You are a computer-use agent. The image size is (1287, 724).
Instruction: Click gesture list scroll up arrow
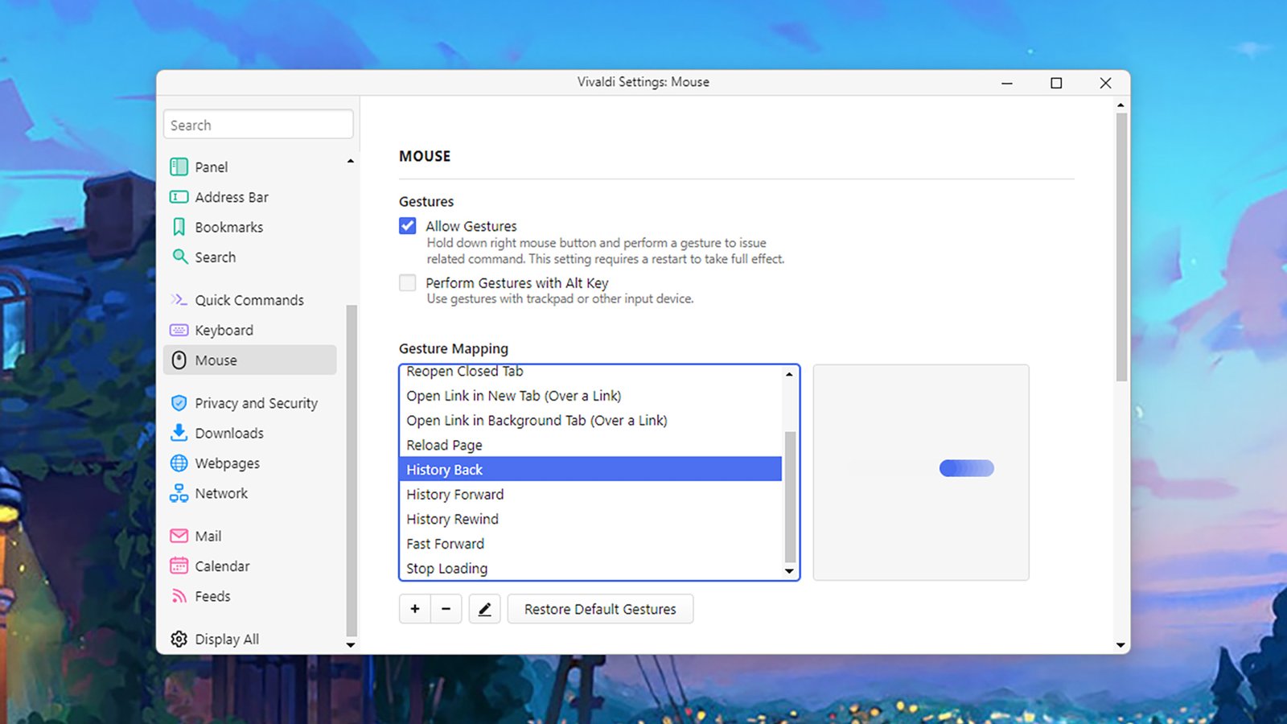point(789,374)
